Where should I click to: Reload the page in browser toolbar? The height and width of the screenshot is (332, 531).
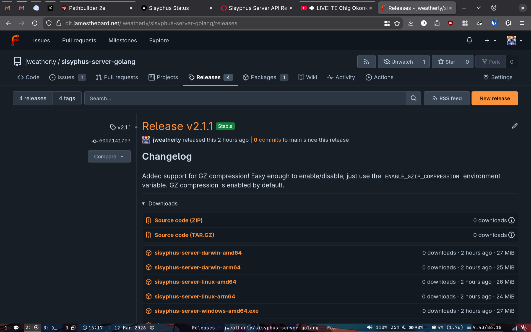point(35,23)
